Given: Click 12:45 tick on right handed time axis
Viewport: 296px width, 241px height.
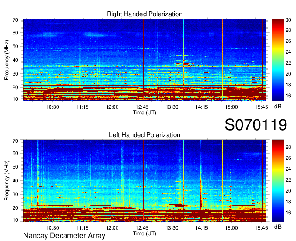Looking at the screenshot, I should pyautogui.click(x=142, y=107).
